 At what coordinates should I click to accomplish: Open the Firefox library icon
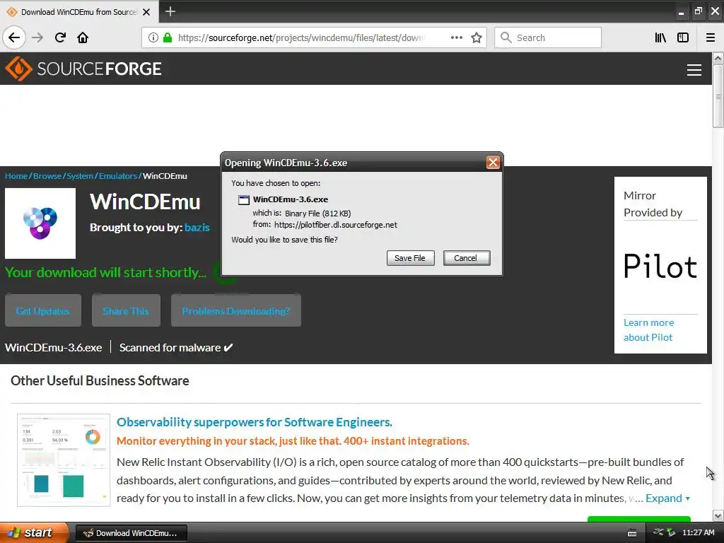660,37
